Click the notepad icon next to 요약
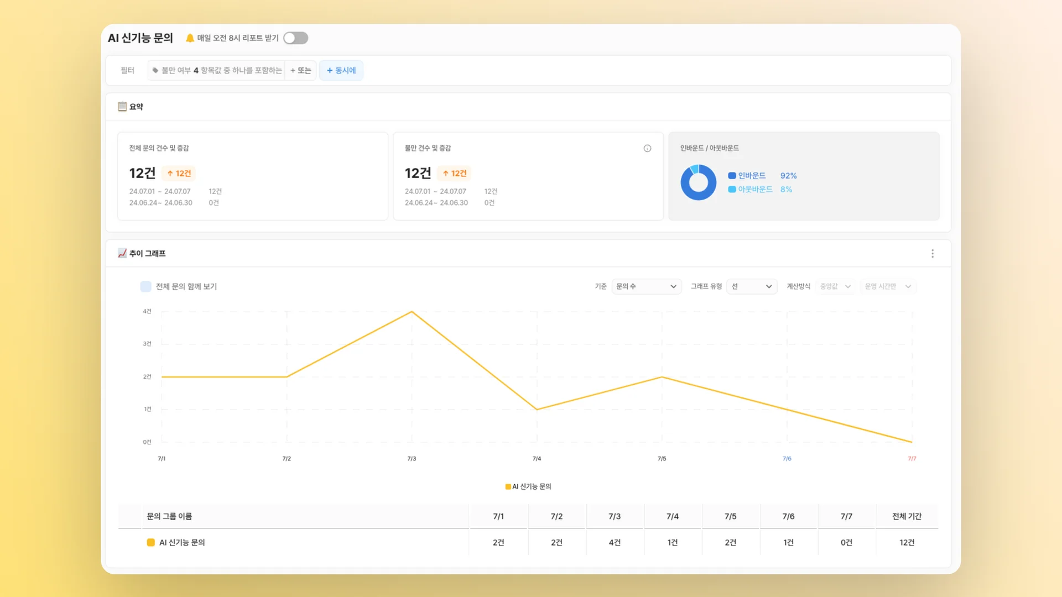The width and height of the screenshot is (1062, 597). 122,107
